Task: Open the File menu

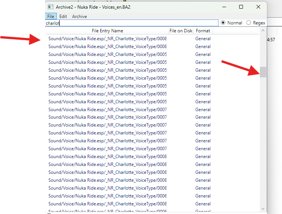Action: coord(51,17)
